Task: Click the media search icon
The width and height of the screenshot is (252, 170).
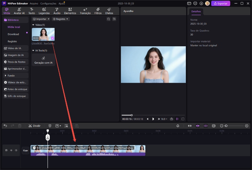Action: pos(108,19)
